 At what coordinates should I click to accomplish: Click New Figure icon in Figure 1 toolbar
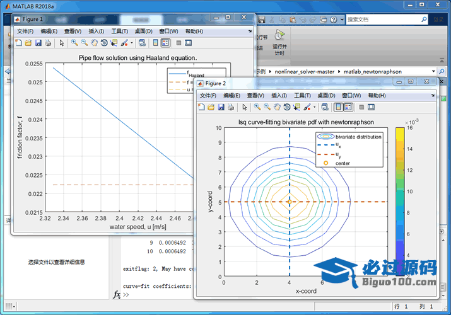click(x=19, y=43)
